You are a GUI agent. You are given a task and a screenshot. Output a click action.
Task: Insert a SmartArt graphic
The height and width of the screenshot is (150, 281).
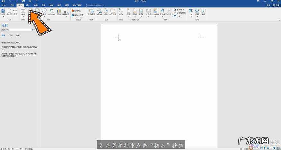(x=52, y=12)
